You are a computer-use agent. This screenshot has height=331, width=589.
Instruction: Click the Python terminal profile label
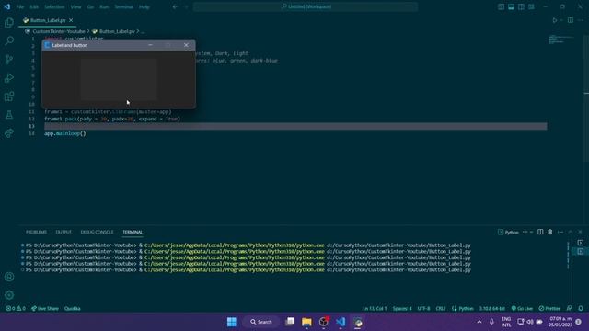click(x=508, y=233)
